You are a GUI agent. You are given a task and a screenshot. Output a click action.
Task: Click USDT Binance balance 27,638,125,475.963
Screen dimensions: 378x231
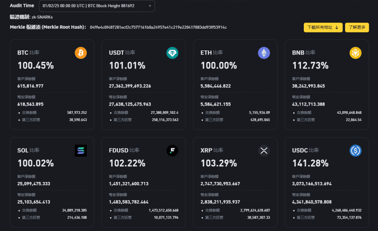click(130, 104)
